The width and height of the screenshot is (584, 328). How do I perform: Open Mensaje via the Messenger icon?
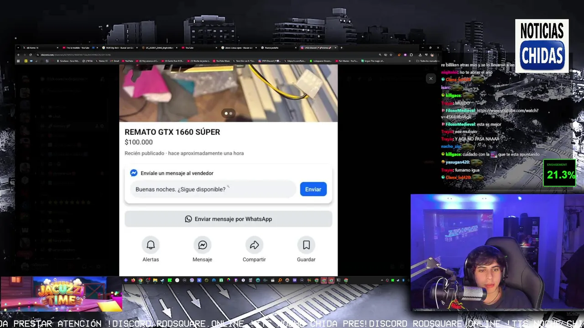coord(202,245)
